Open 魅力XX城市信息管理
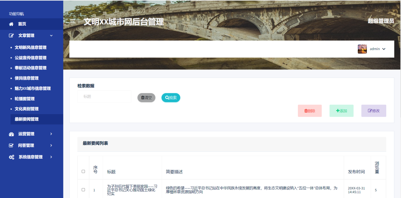401x198 pixels. tap(33, 88)
